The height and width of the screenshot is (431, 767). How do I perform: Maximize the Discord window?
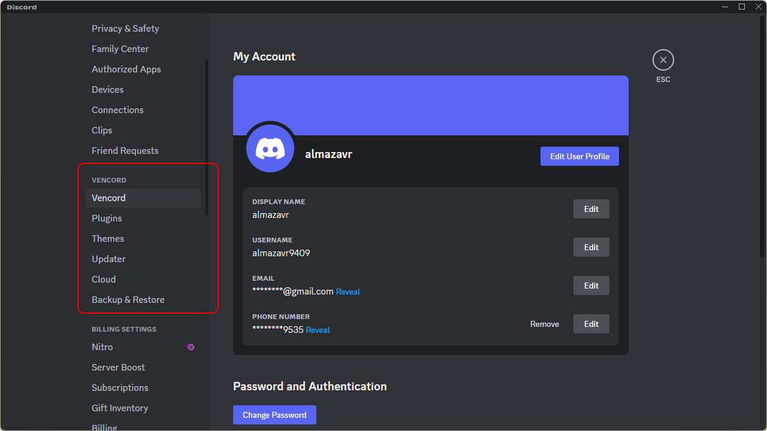pos(742,7)
